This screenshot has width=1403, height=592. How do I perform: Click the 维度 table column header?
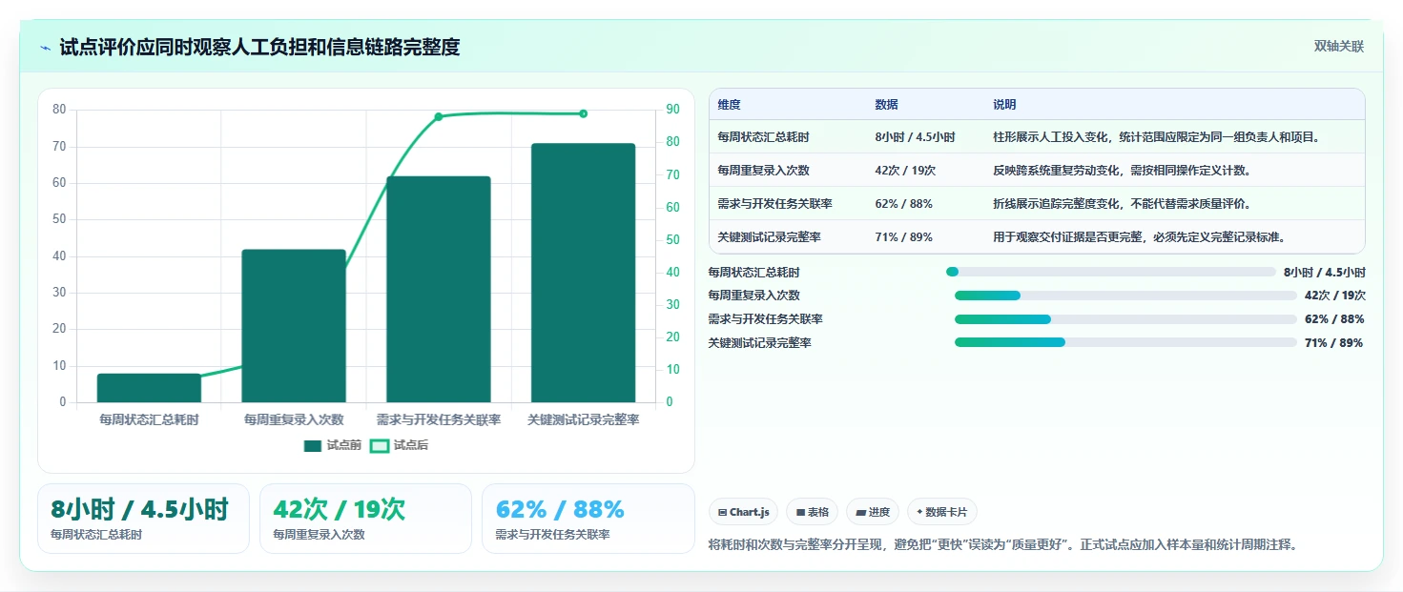tap(730, 105)
